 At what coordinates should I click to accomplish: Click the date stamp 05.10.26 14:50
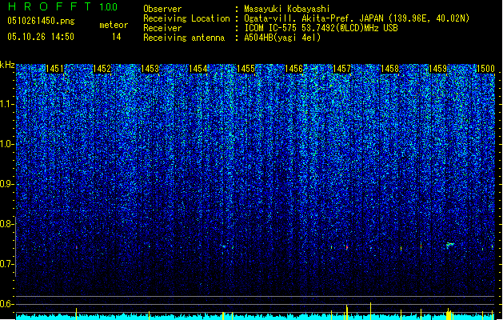[x=41, y=37]
